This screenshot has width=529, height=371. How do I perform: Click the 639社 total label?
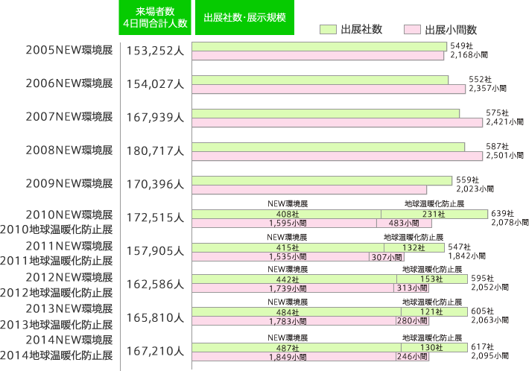click(503, 213)
